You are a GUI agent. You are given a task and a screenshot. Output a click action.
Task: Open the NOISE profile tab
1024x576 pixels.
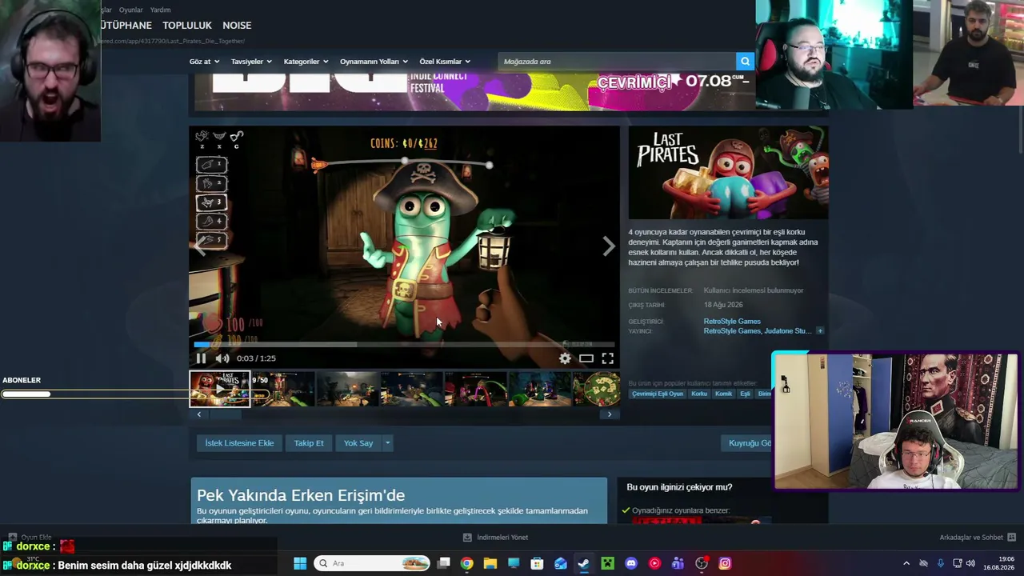(x=237, y=26)
